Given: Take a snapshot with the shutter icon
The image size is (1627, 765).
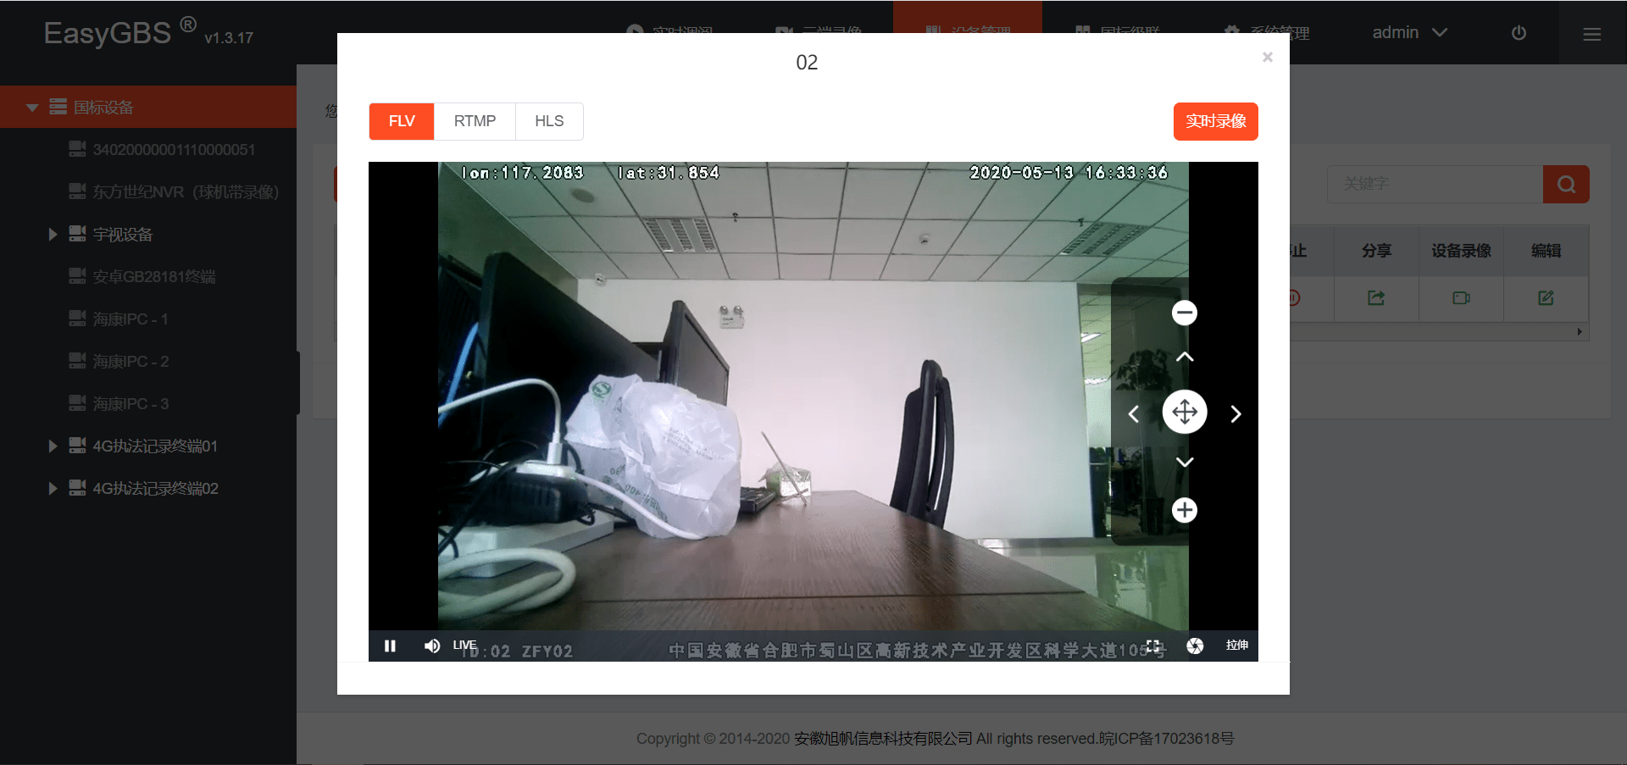Looking at the screenshot, I should (1195, 646).
